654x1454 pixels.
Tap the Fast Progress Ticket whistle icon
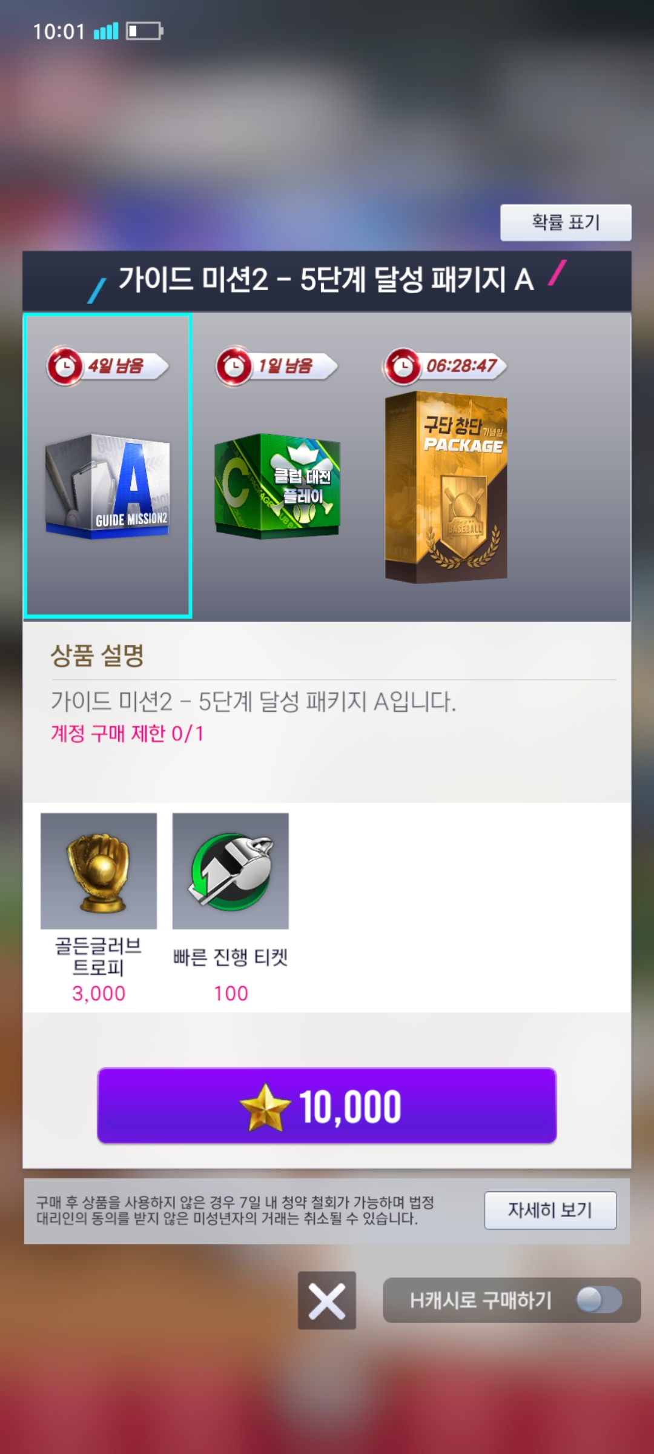click(x=231, y=871)
